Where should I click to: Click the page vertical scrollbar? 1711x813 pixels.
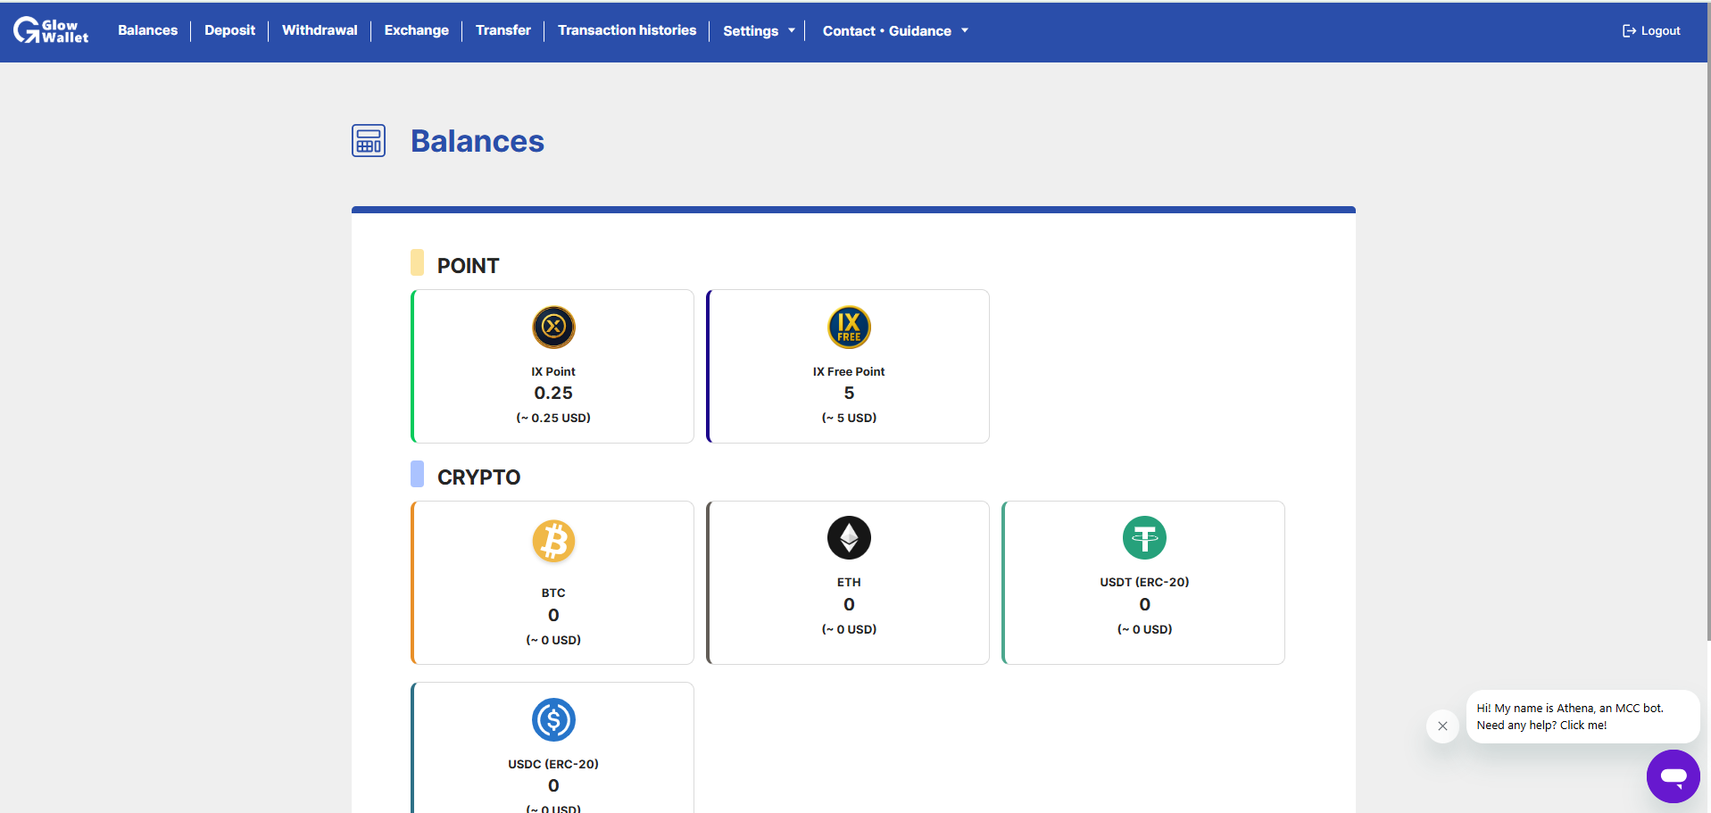click(x=1708, y=321)
